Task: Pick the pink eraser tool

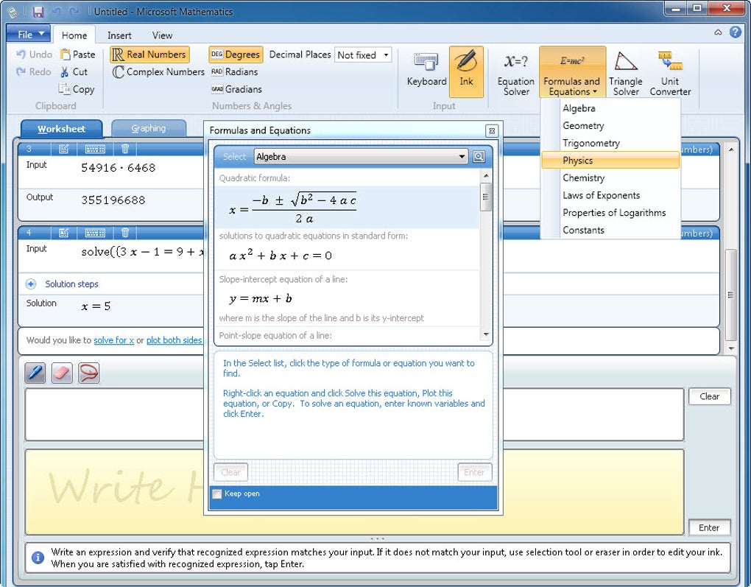Action: 62,373
